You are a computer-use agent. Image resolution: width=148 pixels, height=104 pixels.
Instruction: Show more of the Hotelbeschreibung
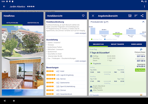[x=80, y=33]
